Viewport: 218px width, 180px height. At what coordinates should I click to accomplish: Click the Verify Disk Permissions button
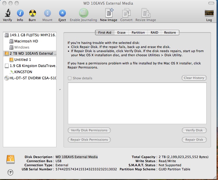[x=89, y=130]
